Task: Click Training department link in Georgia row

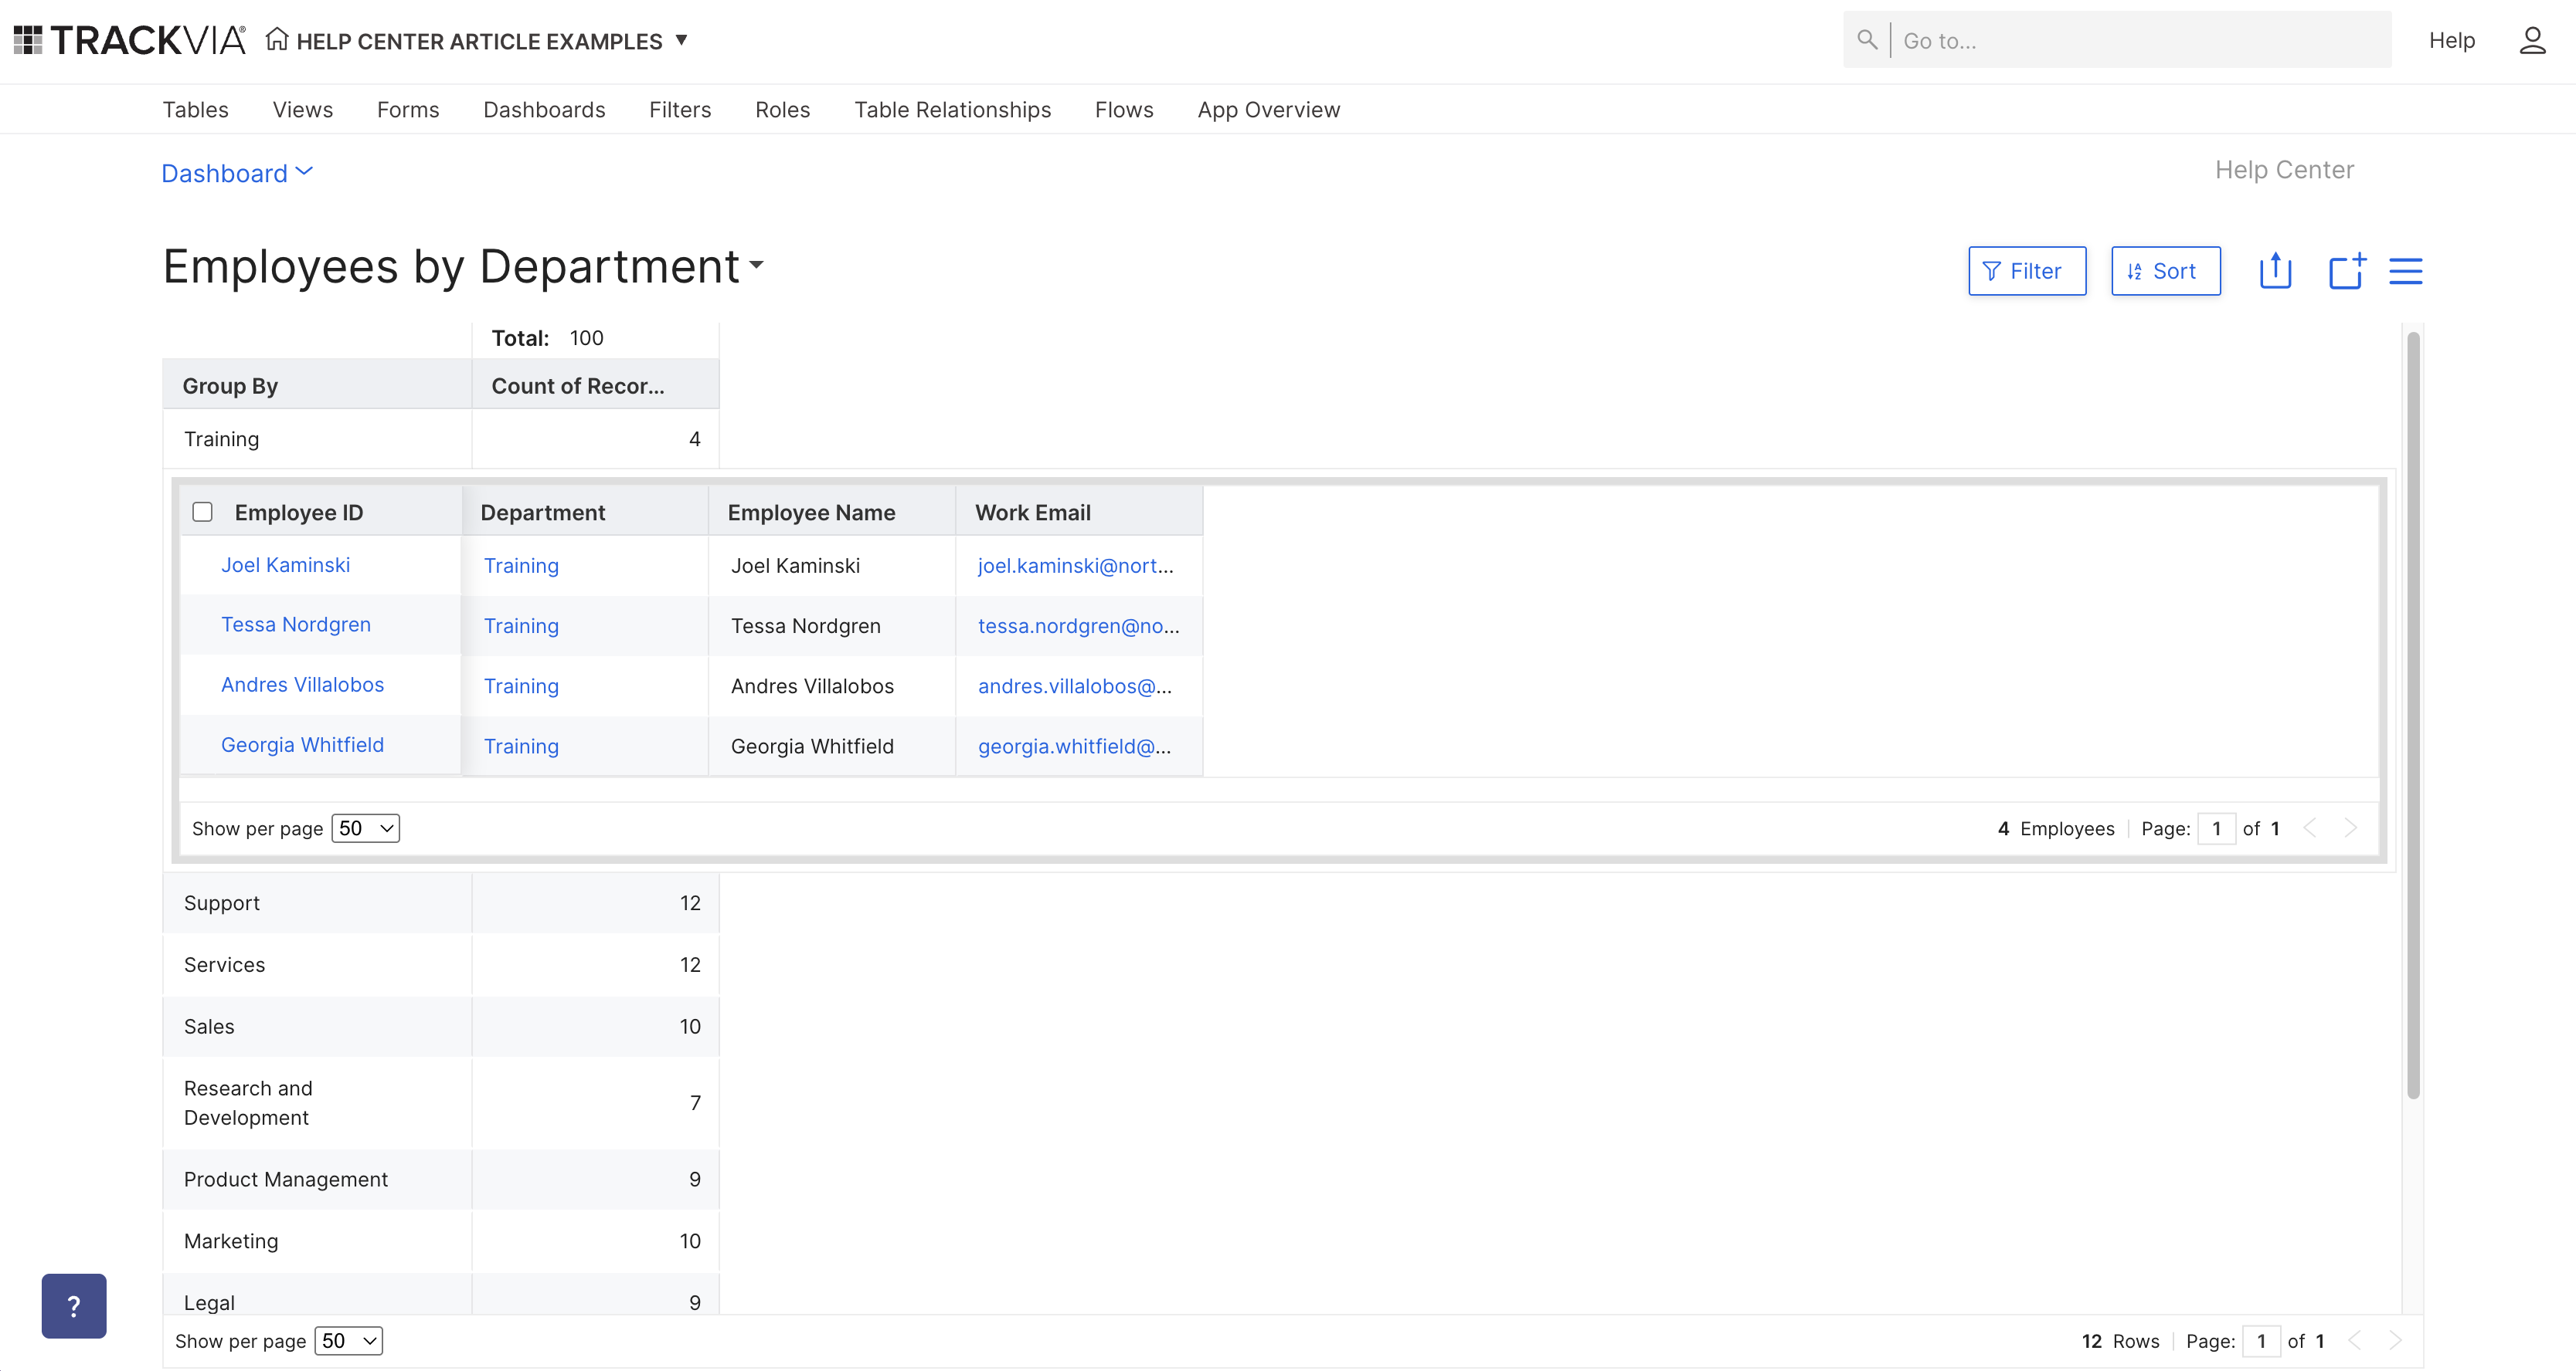Action: (x=521, y=746)
